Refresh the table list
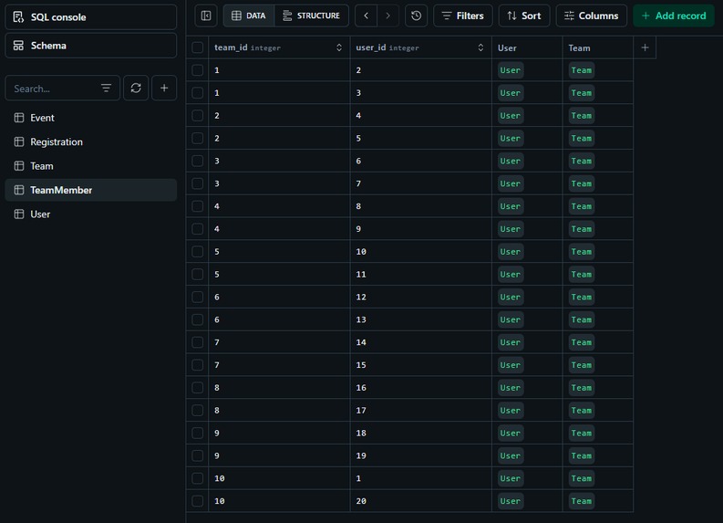 pyautogui.click(x=136, y=88)
